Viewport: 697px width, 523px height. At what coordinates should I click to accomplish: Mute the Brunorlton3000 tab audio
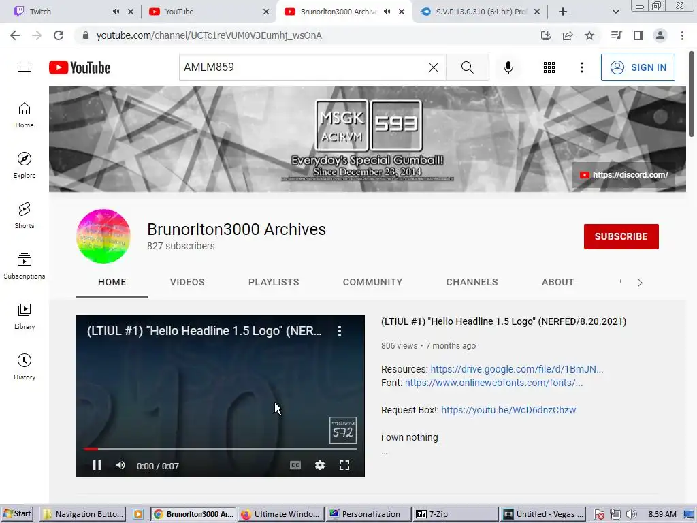(x=387, y=12)
